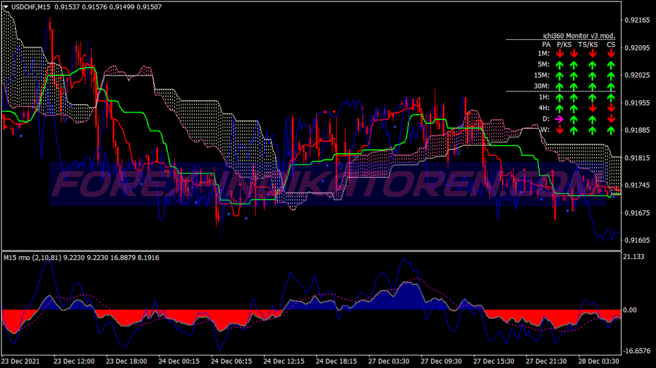Click the green PA arrow in the 15M row
The width and height of the screenshot is (656, 368).
pos(560,76)
